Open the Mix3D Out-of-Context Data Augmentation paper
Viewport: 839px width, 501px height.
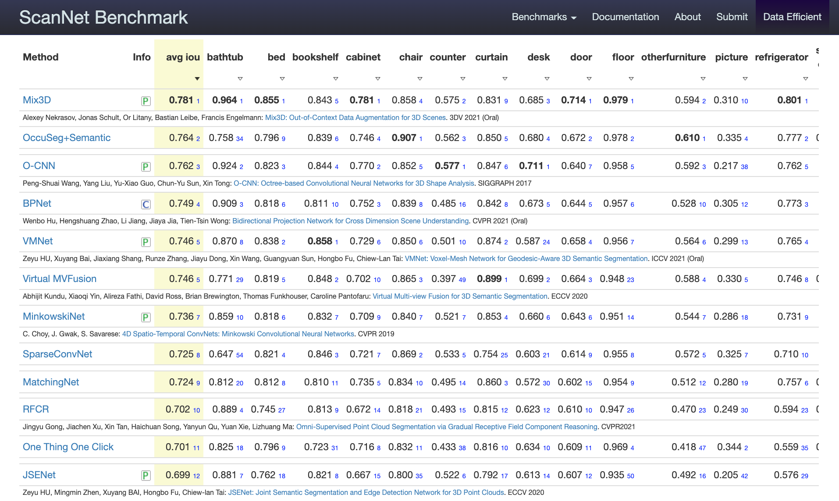pyautogui.click(x=356, y=117)
